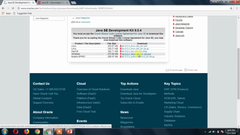Open NetSuite under Key Topics
Image resolution: width=240 pixels, height=135 pixels.
[x=169, y=94]
